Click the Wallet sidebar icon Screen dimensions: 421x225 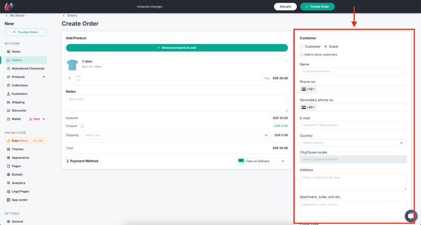[x=9, y=119]
